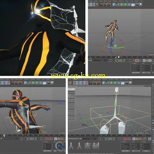
Task: Add a Light via bottom-right window toolbar
Action: click(x=131, y=82)
